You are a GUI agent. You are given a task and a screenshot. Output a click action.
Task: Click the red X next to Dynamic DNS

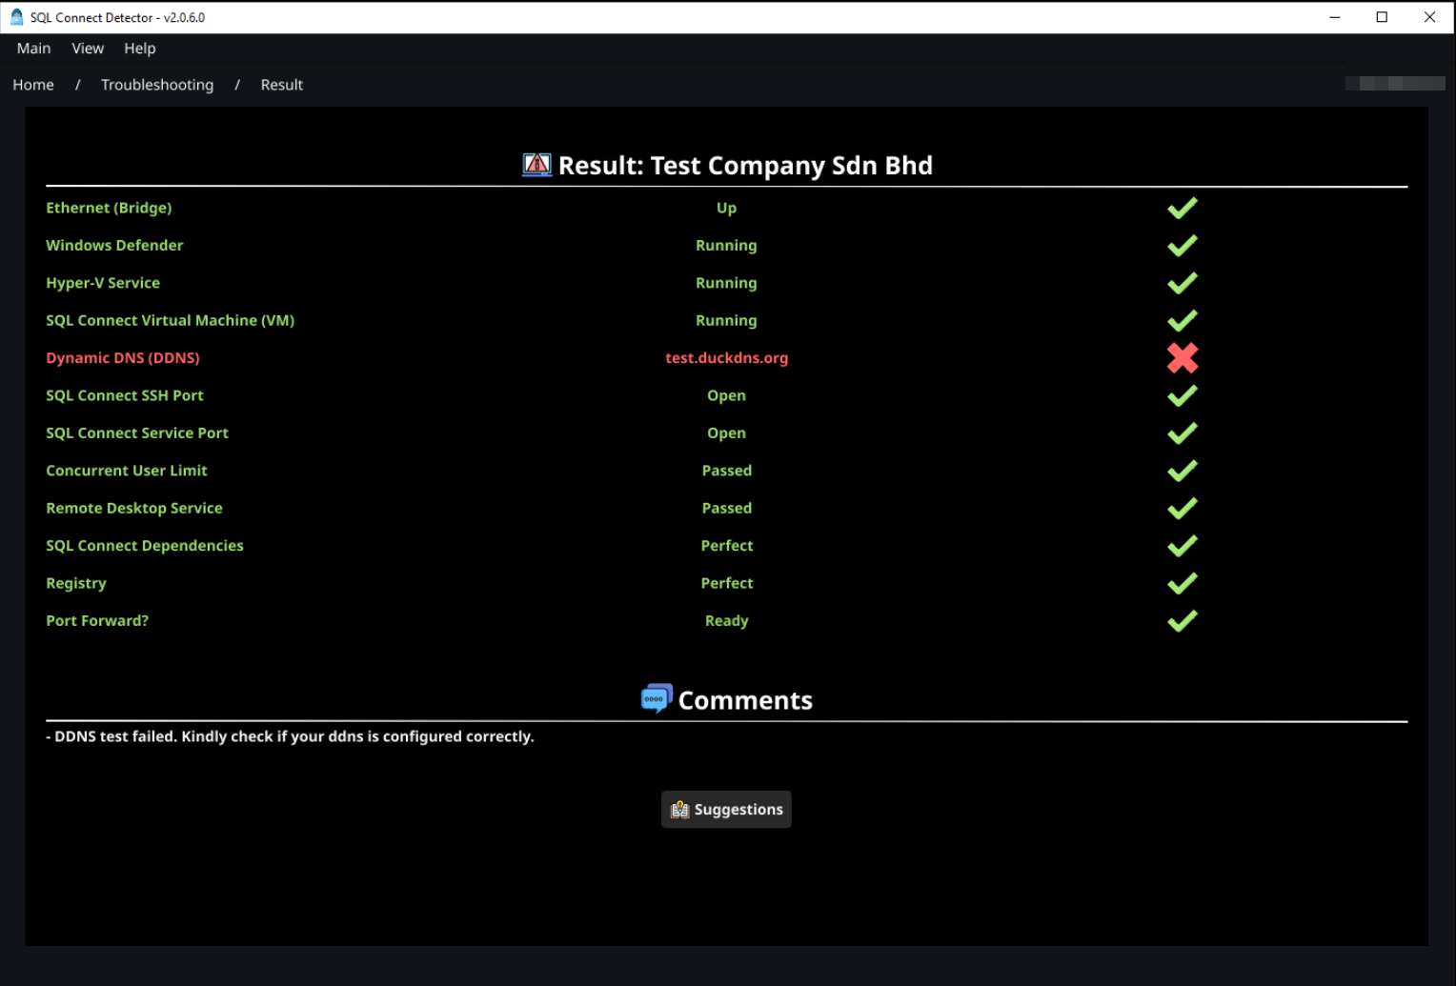(x=1182, y=358)
